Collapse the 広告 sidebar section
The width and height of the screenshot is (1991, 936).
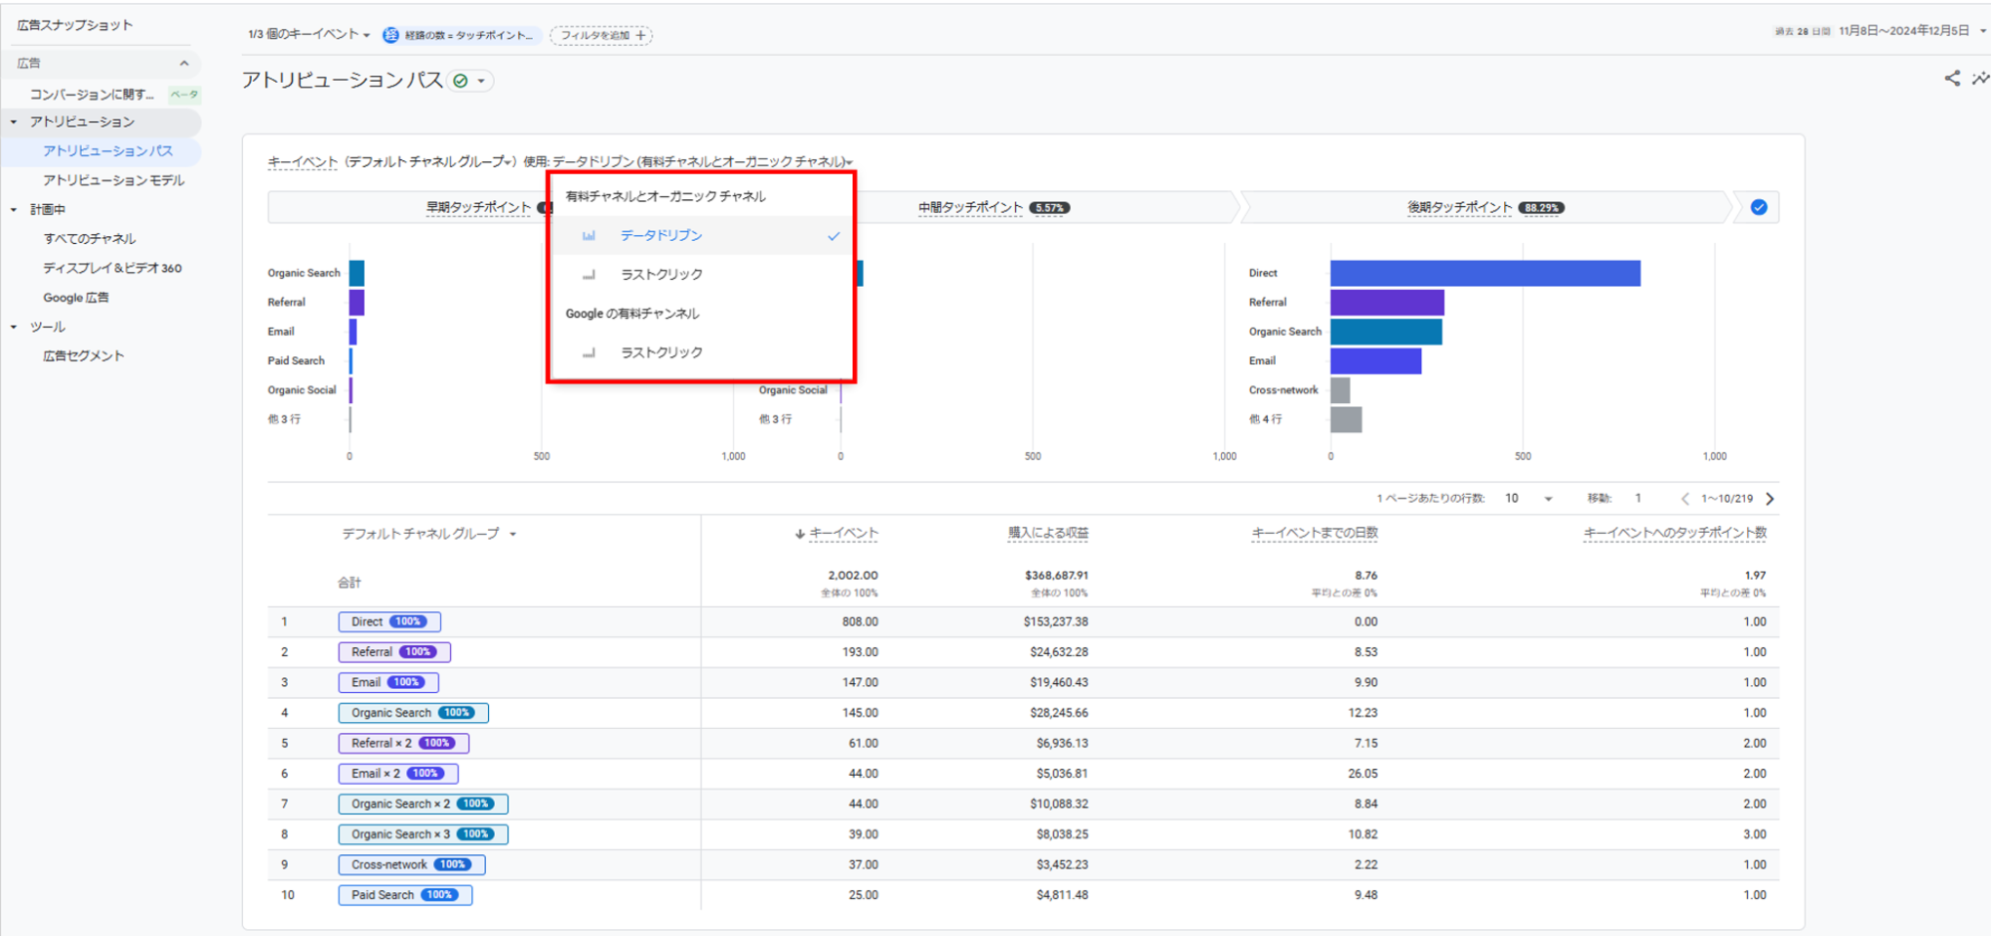(x=184, y=63)
